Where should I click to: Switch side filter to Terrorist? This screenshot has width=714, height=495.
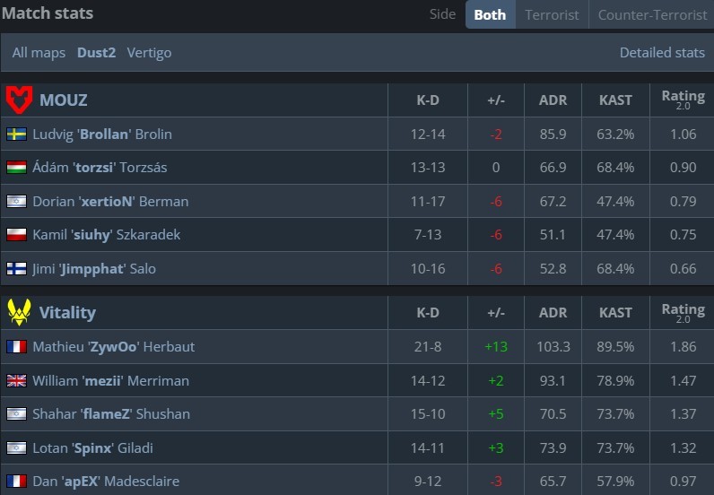pos(552,14)
